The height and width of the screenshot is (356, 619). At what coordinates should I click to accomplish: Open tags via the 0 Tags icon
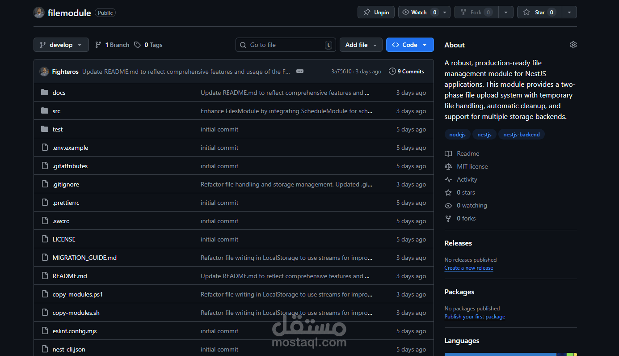[139, 45]
